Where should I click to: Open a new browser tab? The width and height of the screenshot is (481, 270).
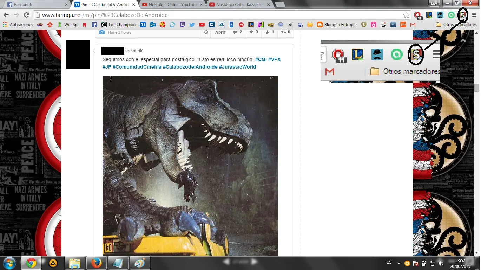[x=280, y=5]
